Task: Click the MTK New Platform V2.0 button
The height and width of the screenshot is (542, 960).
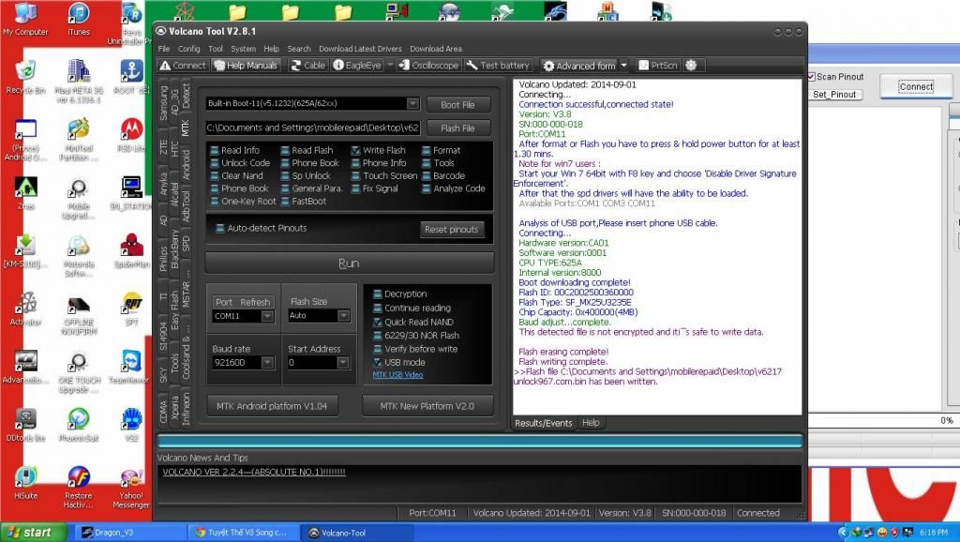Action: 427,406
